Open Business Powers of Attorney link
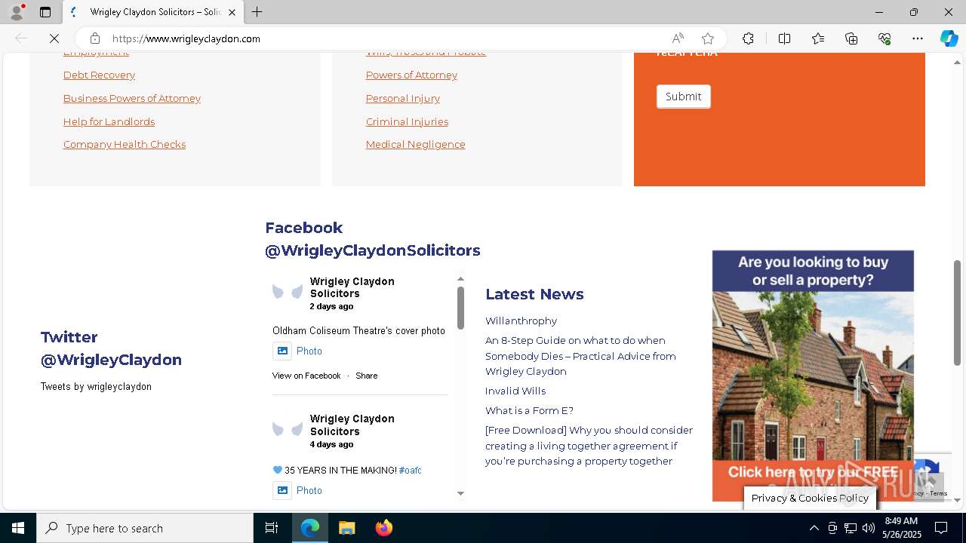 132,98
